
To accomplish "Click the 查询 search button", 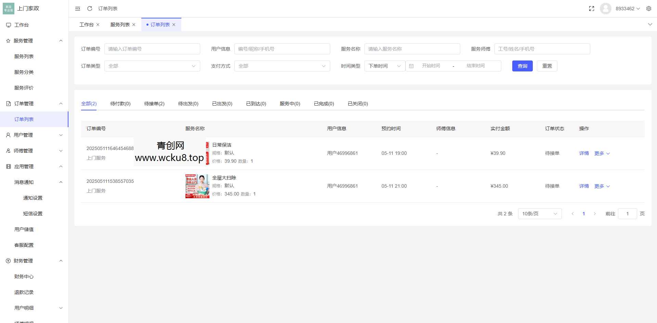I will click(x=522, y=66).
